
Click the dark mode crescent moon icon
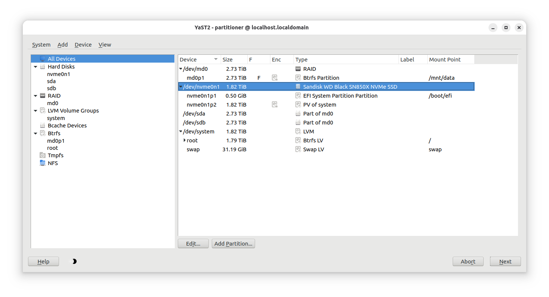(x=74, y=262)
